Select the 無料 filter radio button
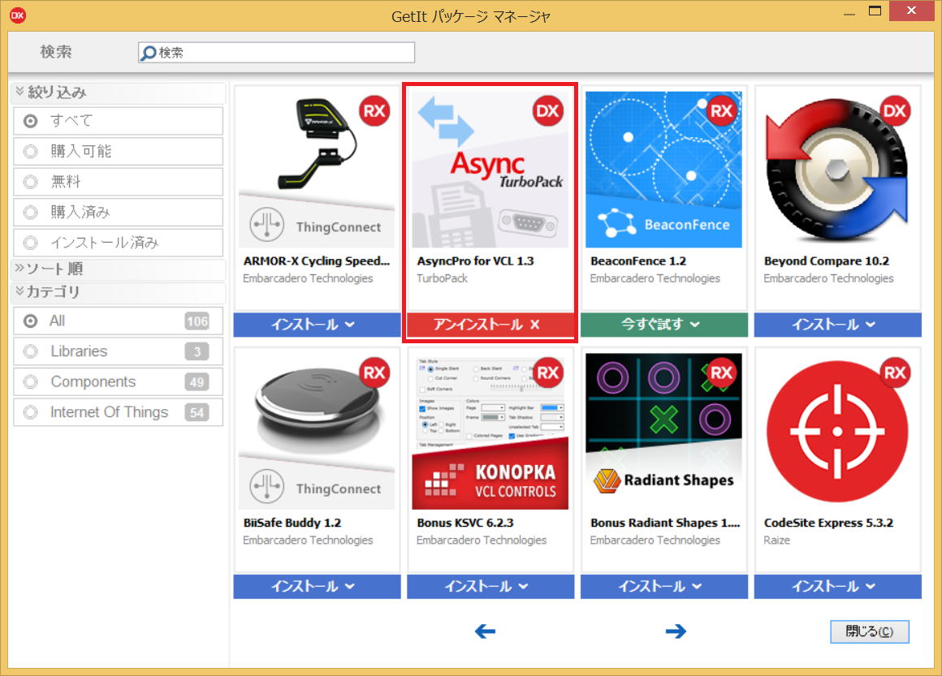The height and width of the screenshot is (676, 942). 30,182
